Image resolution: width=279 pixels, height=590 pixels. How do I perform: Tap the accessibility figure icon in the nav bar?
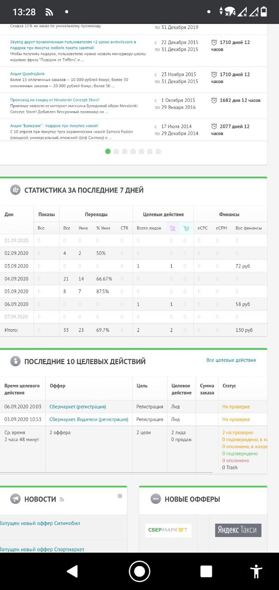tap(256, 572)
